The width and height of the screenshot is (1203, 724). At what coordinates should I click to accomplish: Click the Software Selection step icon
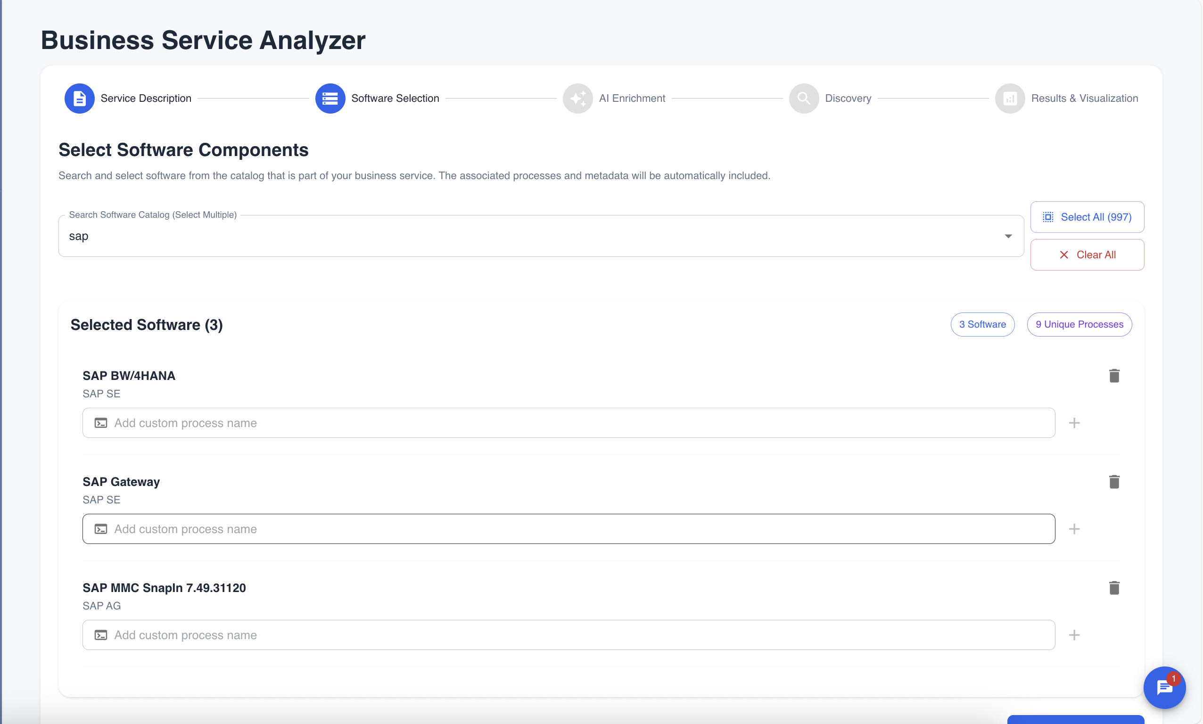point(330,98)
